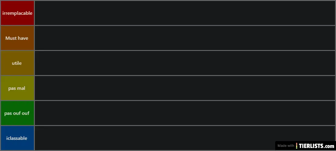
Task: Click the green pas ouf ouf label
Action: pyautogui.click(x=17, y=113)
